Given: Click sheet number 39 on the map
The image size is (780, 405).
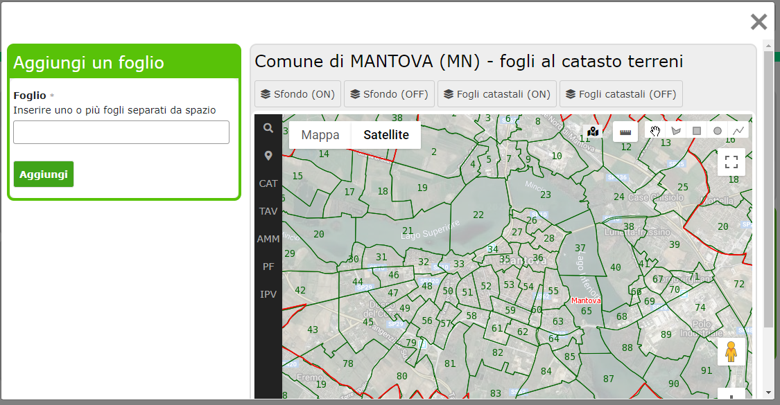Looking at the screenshot, I should 675,244.
